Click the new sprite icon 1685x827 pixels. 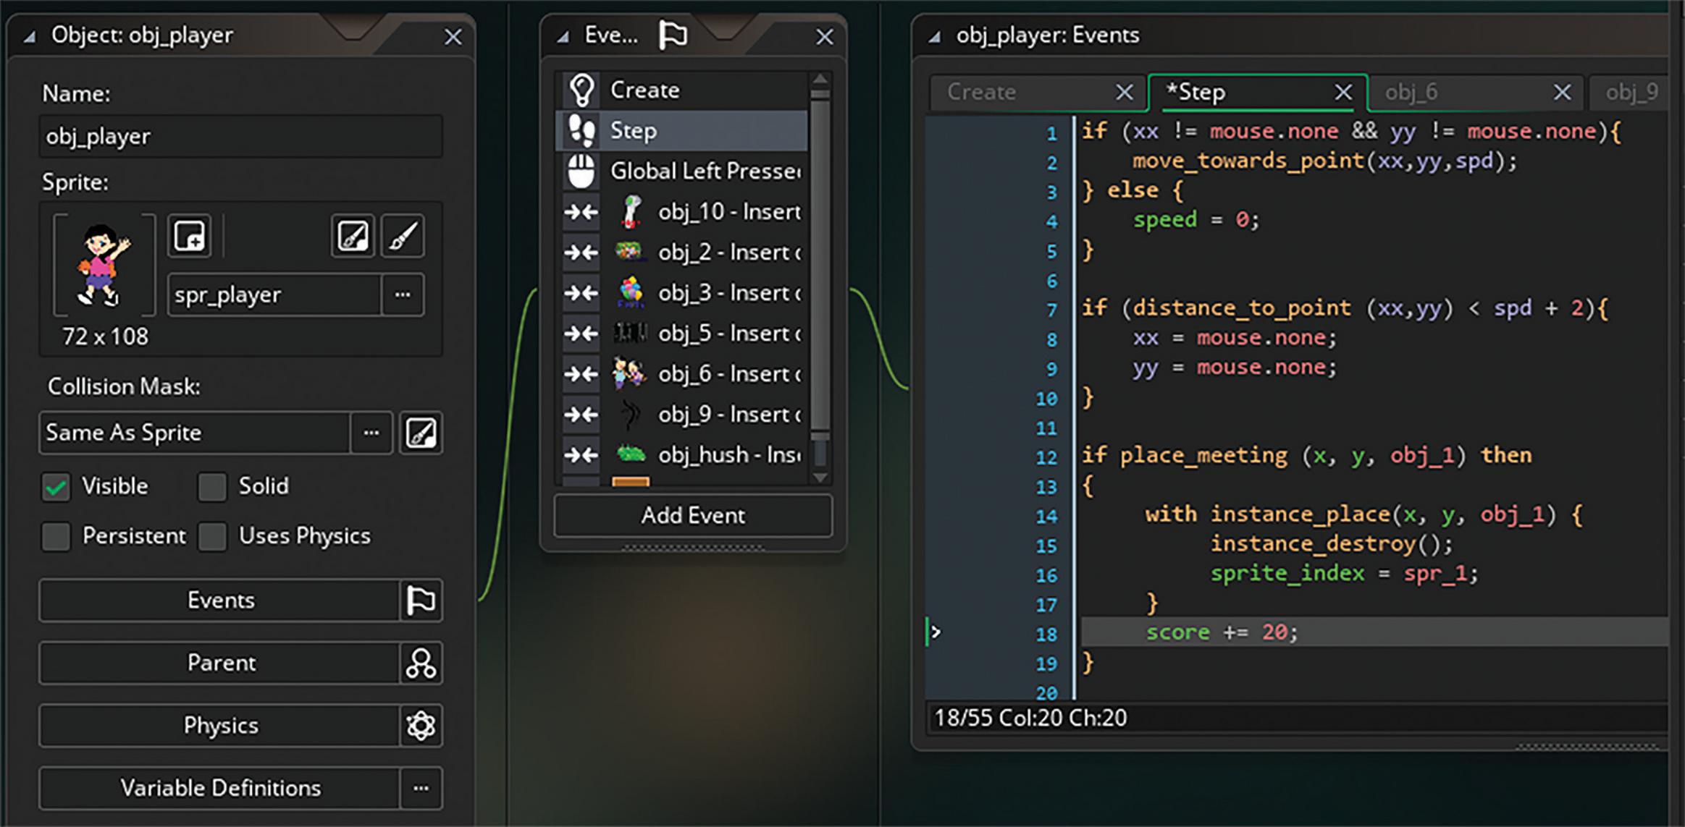(x=190, y=236)
